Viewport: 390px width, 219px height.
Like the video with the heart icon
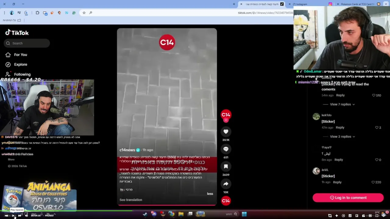[226, 132]
